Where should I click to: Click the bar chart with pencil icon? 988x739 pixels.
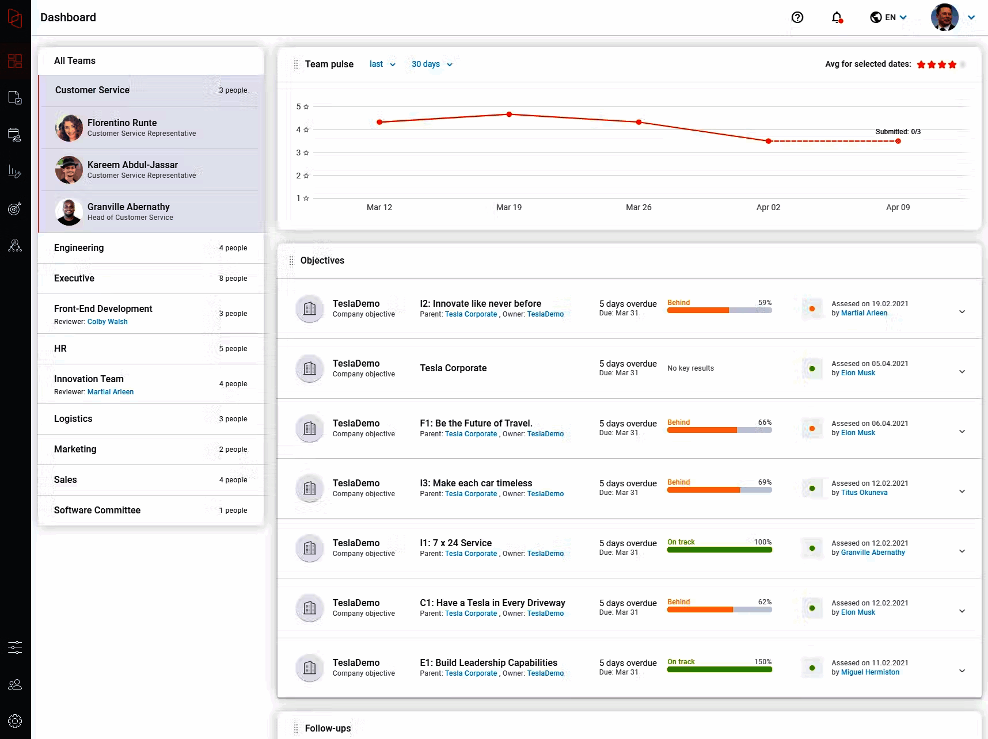click(x=15, y=172)
